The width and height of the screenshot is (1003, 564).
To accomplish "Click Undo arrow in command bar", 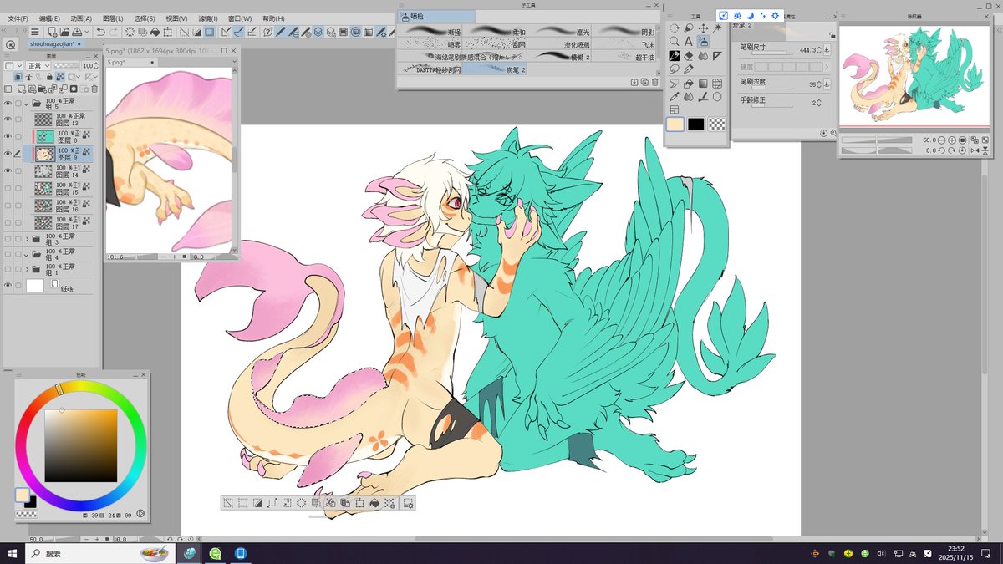I will point(100,32).
